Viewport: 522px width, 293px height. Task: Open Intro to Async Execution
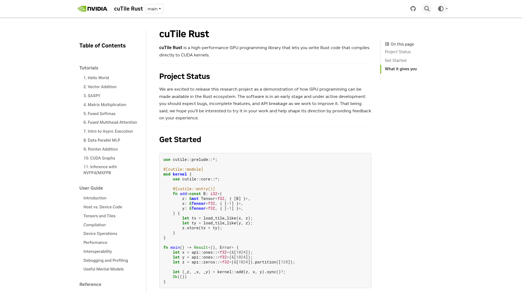(x=108, y=131)
